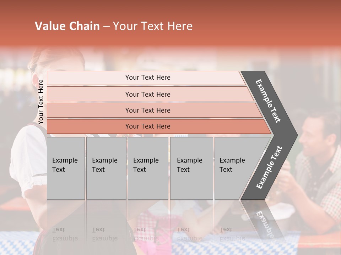Select the fourth gray Example Text box
Viewport: 341px width, 255px height.
coord(191,168)
